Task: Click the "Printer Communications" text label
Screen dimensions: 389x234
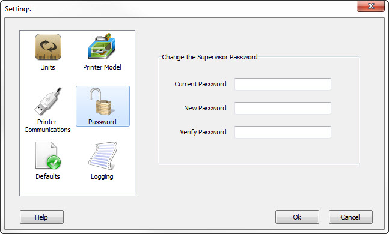Action: click(x=47, y=126)
